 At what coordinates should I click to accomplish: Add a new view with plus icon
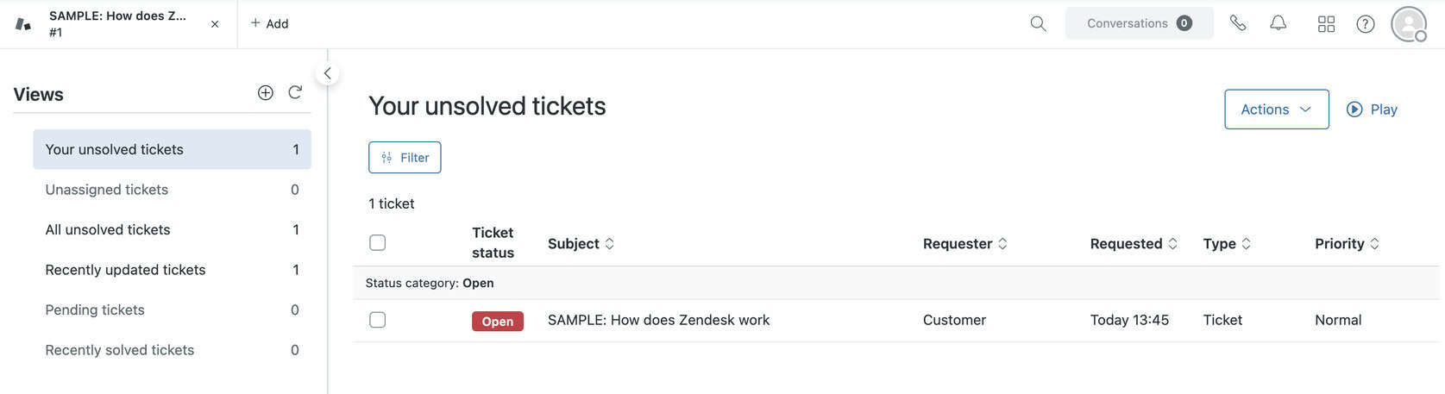(x=266, y=93)
